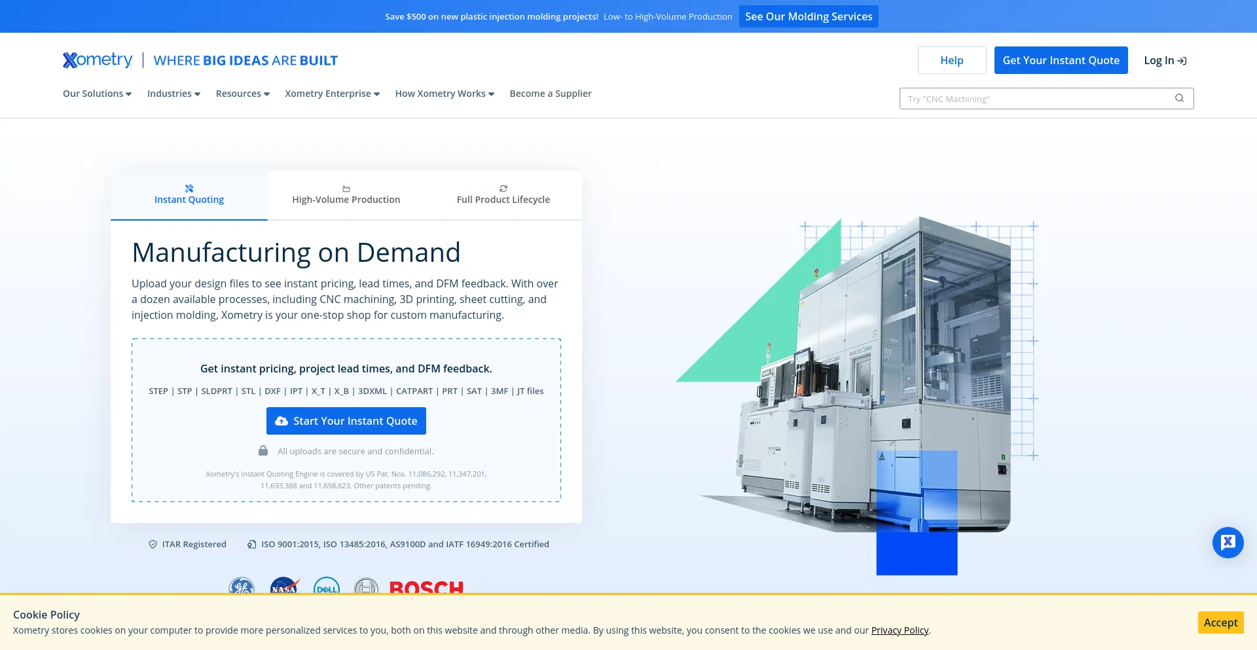Click the arrow icon next to Log In
1257x650 pixels.
pyautogui.click(x=1182, y=60)
